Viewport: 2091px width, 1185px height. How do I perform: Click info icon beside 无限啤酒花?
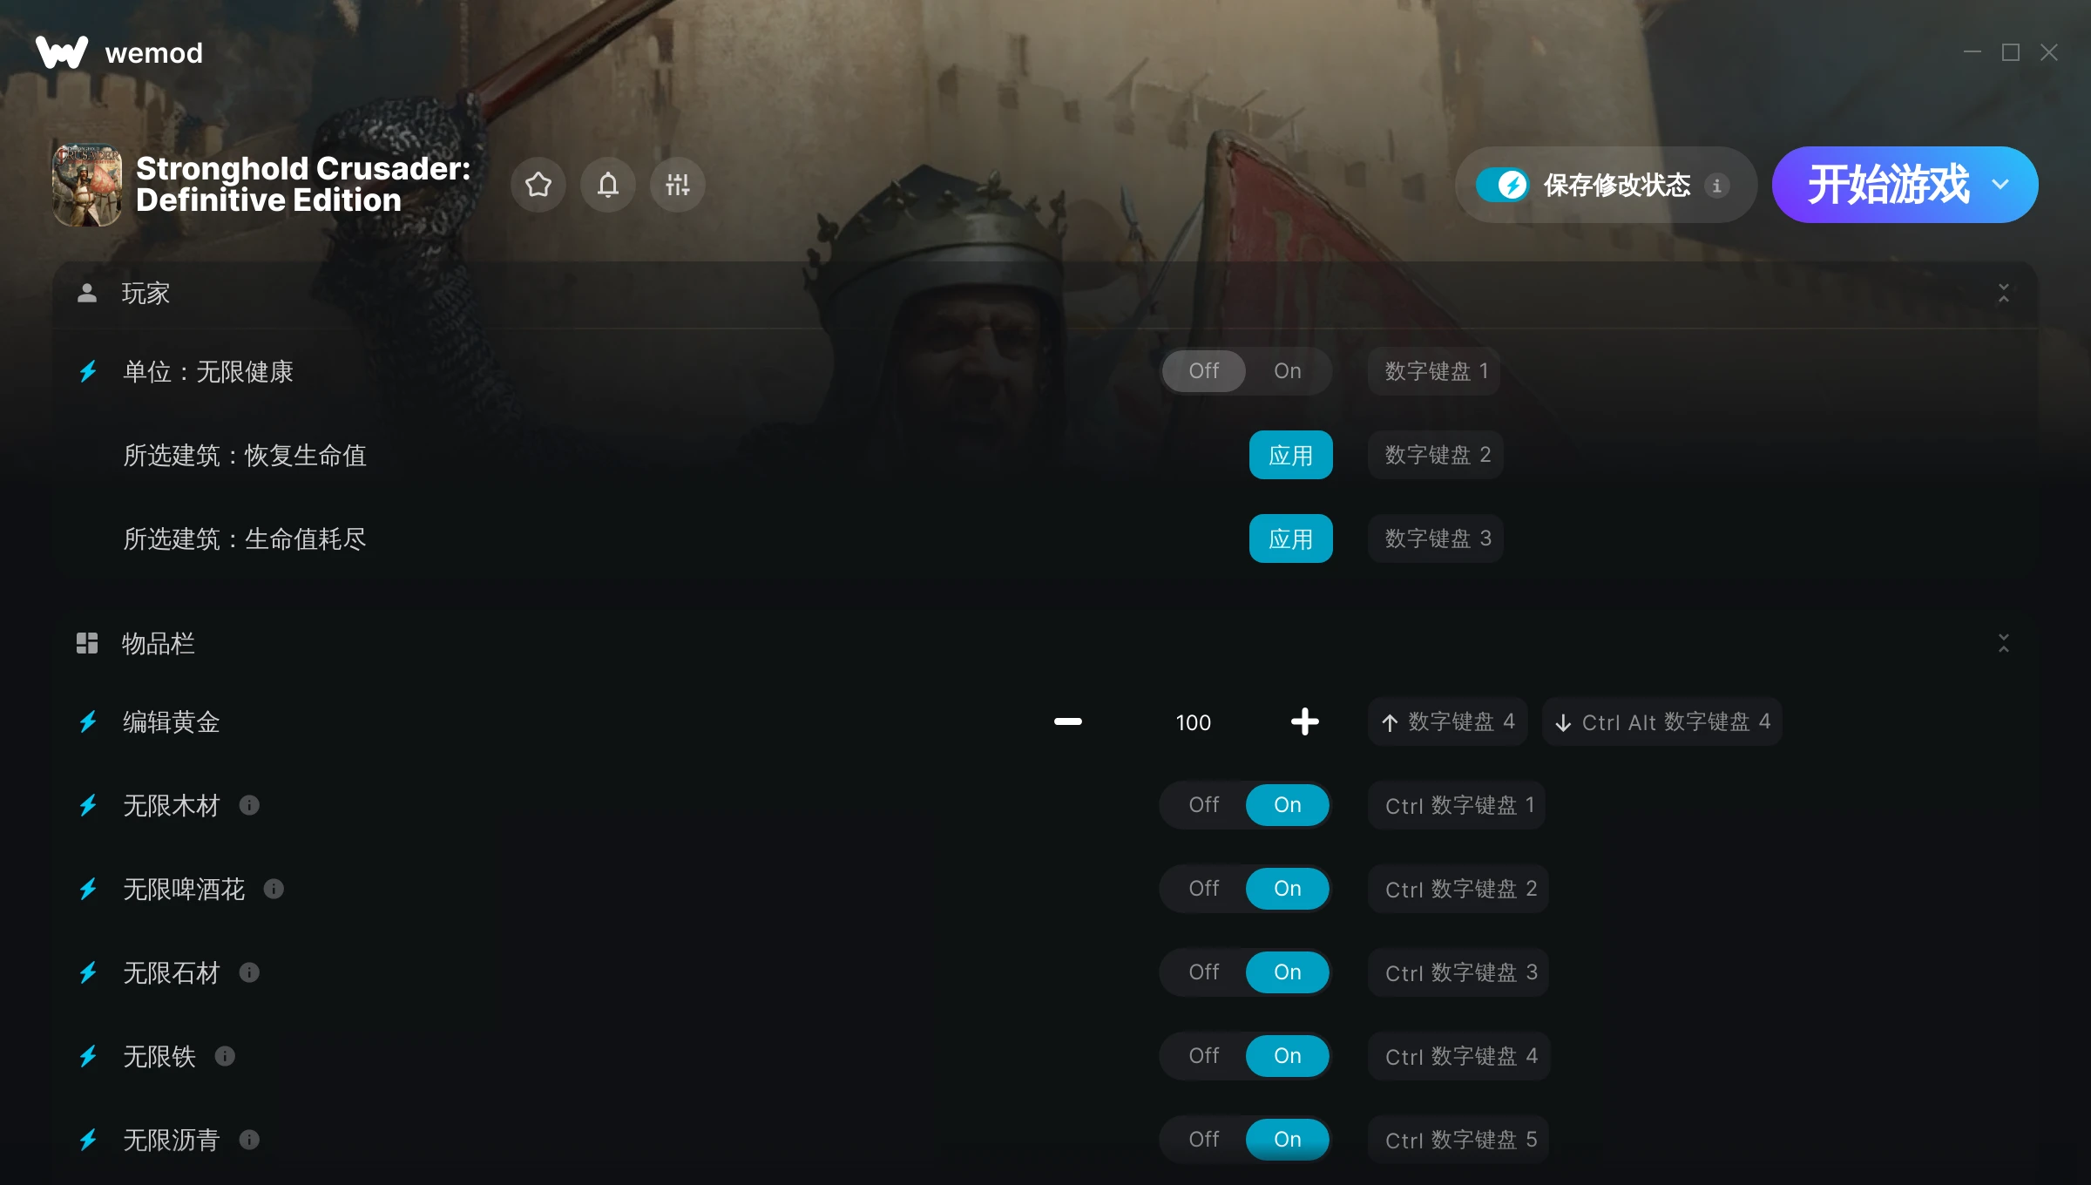[274, 889]
